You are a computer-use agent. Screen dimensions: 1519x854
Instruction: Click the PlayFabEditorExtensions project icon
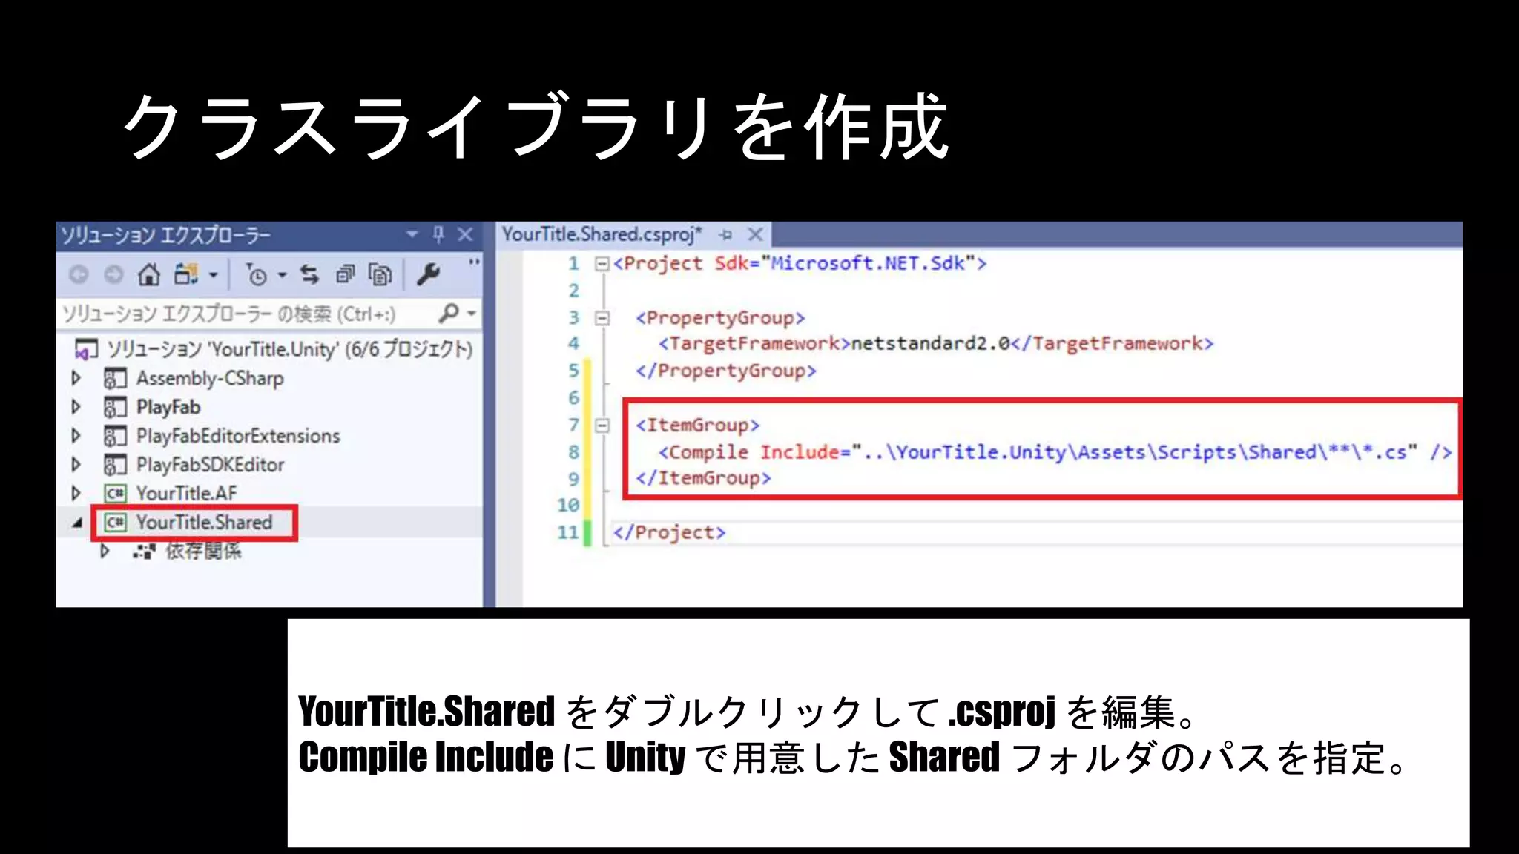[x=116, y=437]
